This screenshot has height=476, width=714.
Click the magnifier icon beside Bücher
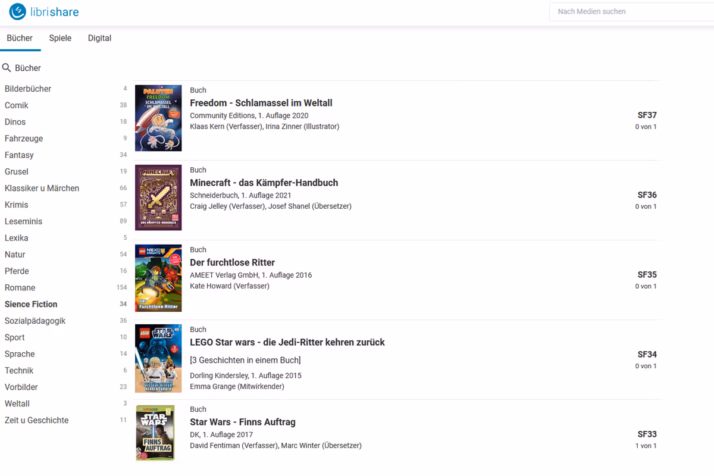7,68
